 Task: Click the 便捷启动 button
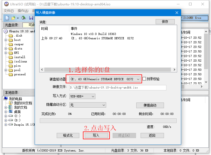point(150,105)
